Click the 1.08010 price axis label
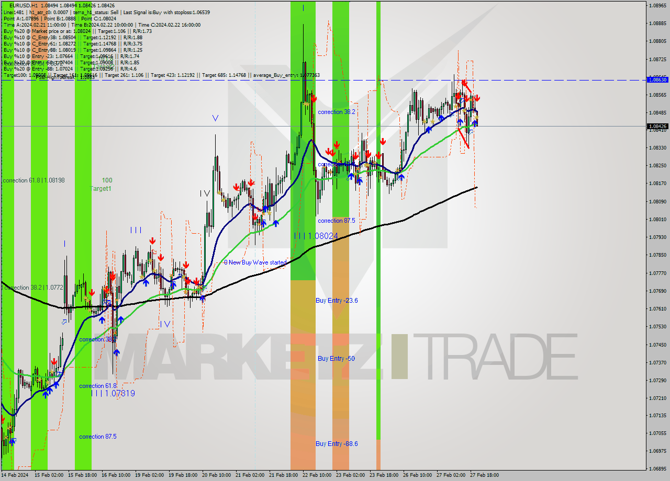 click(x=657, y=220)
